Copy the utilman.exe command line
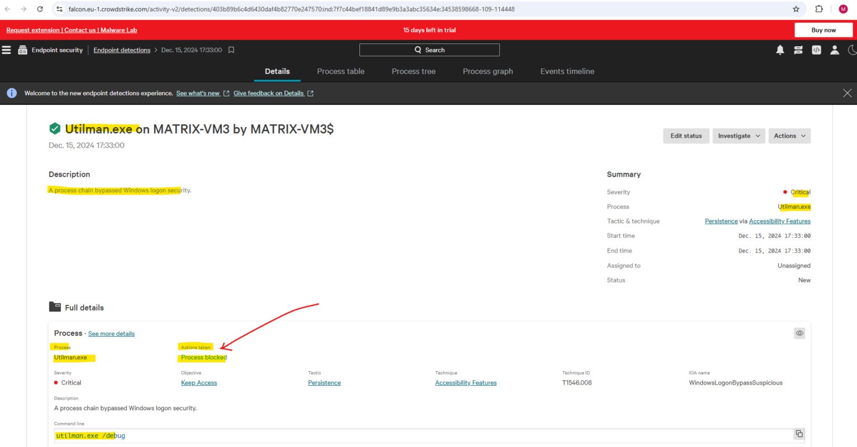 (798, 434)
